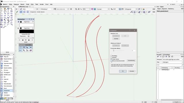Select the 3D-polygoon tool
The height and width of the screenshot is (103, 184).
coord(7,72)
